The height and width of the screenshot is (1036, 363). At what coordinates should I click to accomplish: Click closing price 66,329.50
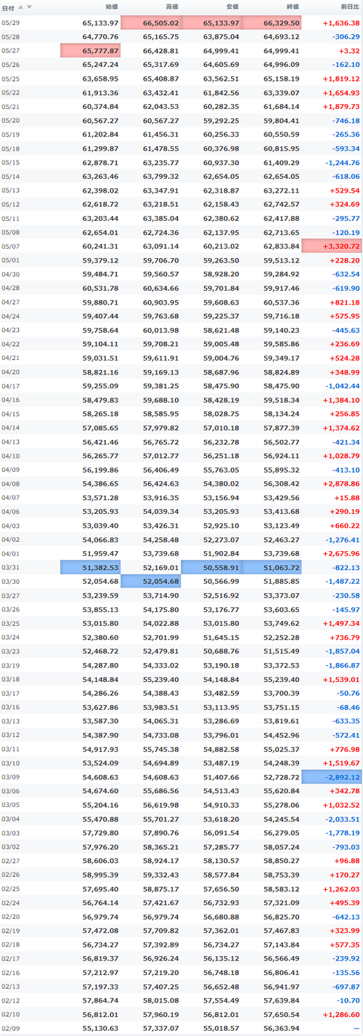click(x=271, y=23)
